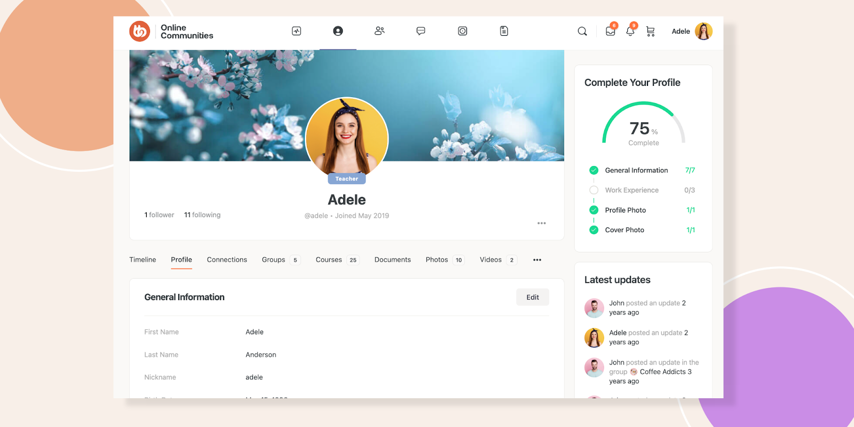This screenshot has height=427, width=854.
Task: Click the First Name value Adele
Action: 255,332
